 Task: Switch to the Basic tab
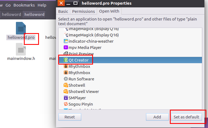(63, 11)
